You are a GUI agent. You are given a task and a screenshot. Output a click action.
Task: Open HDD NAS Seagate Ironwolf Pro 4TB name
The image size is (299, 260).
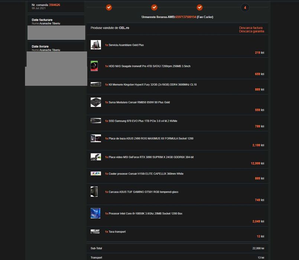pos(149,66)
